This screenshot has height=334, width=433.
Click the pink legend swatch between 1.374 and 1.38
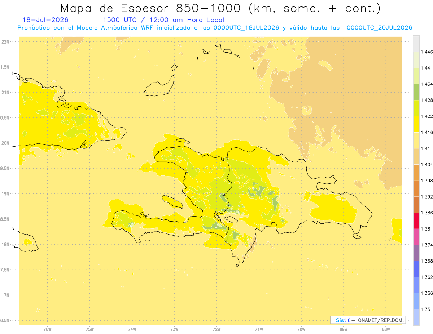point(416,237)
